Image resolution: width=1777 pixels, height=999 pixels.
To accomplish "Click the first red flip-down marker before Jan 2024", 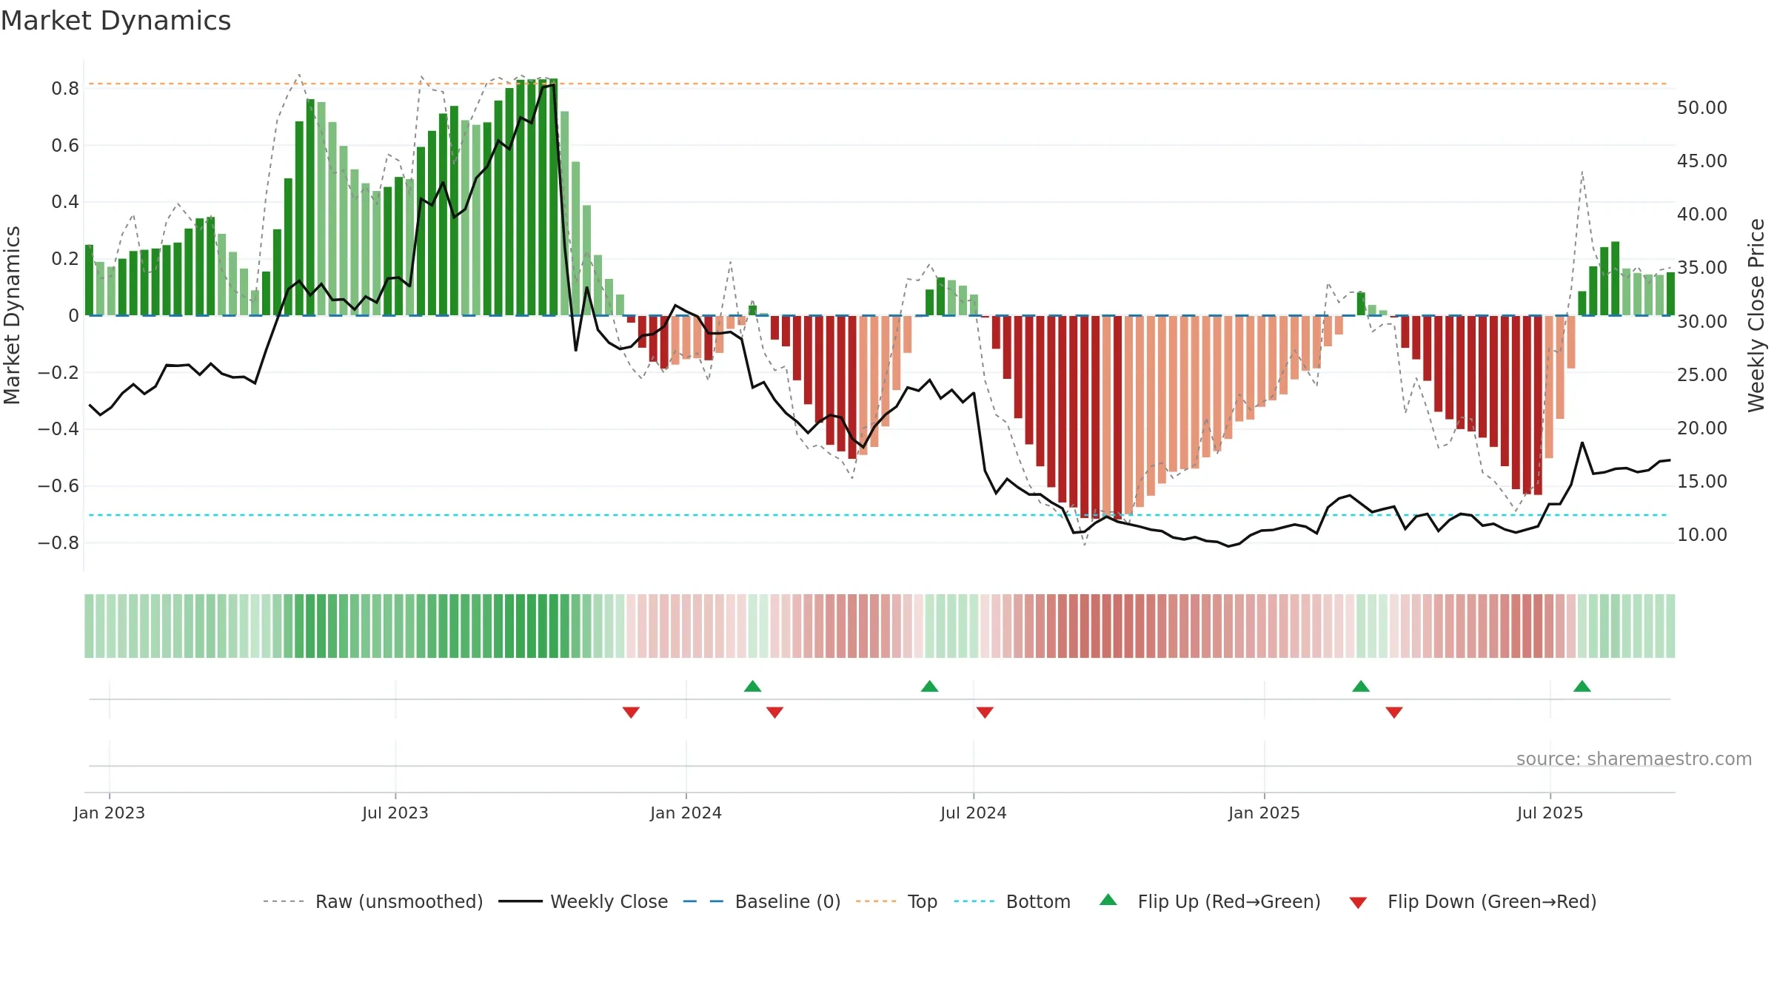I will [631, 712].
